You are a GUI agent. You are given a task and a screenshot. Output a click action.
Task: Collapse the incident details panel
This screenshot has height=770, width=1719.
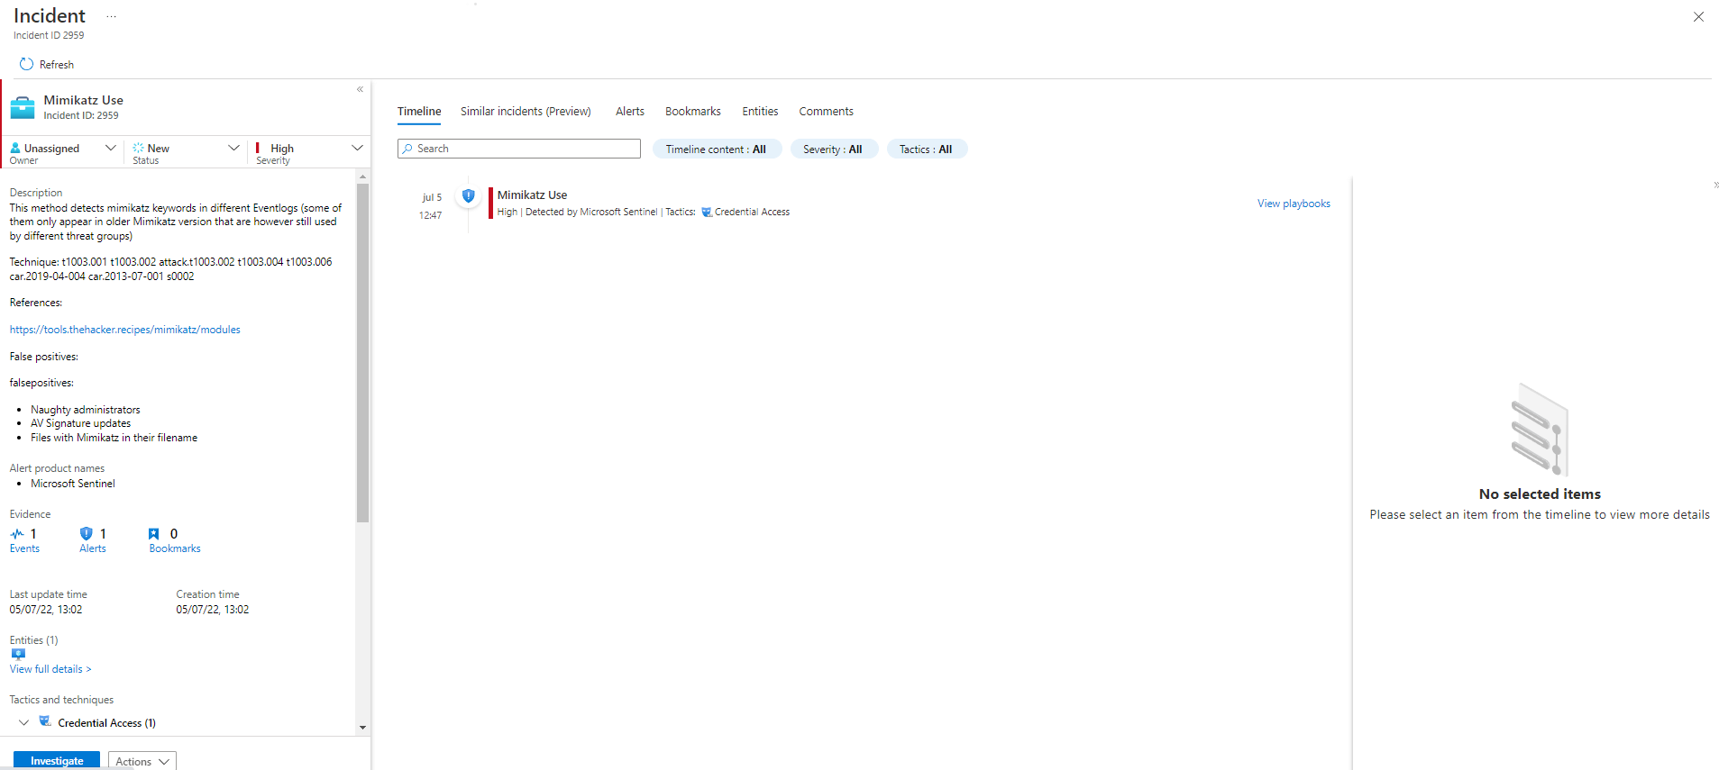pyautogui.click(x=360, y=89)
